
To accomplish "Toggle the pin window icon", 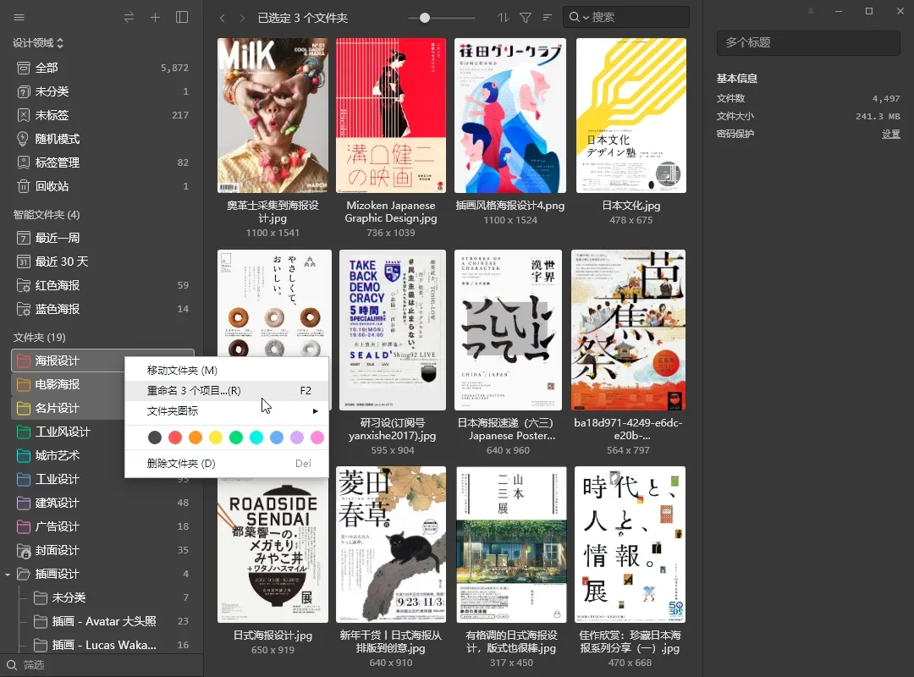I will [x=811, y=11].
